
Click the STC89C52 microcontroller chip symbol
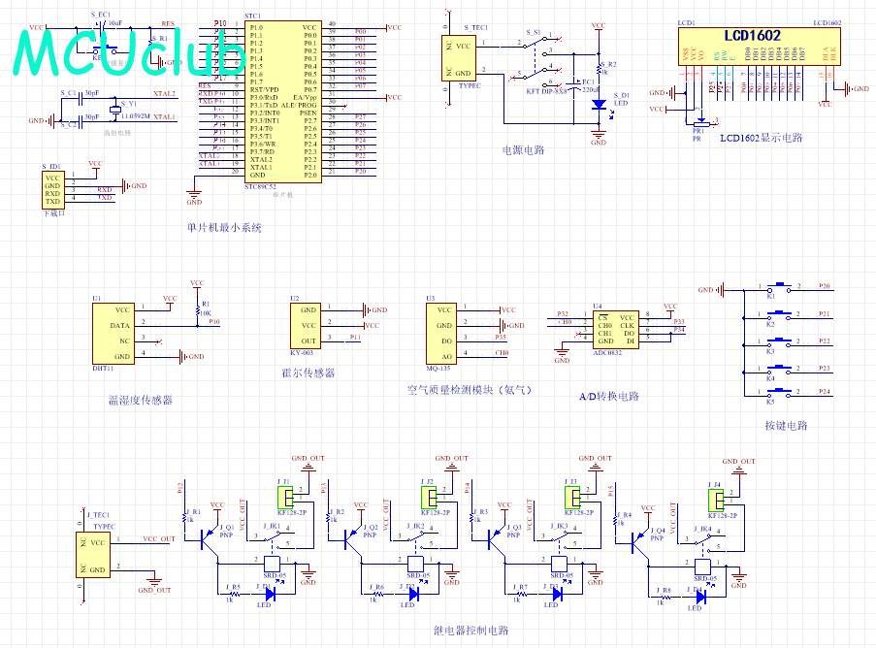click(x=282, y=101)
